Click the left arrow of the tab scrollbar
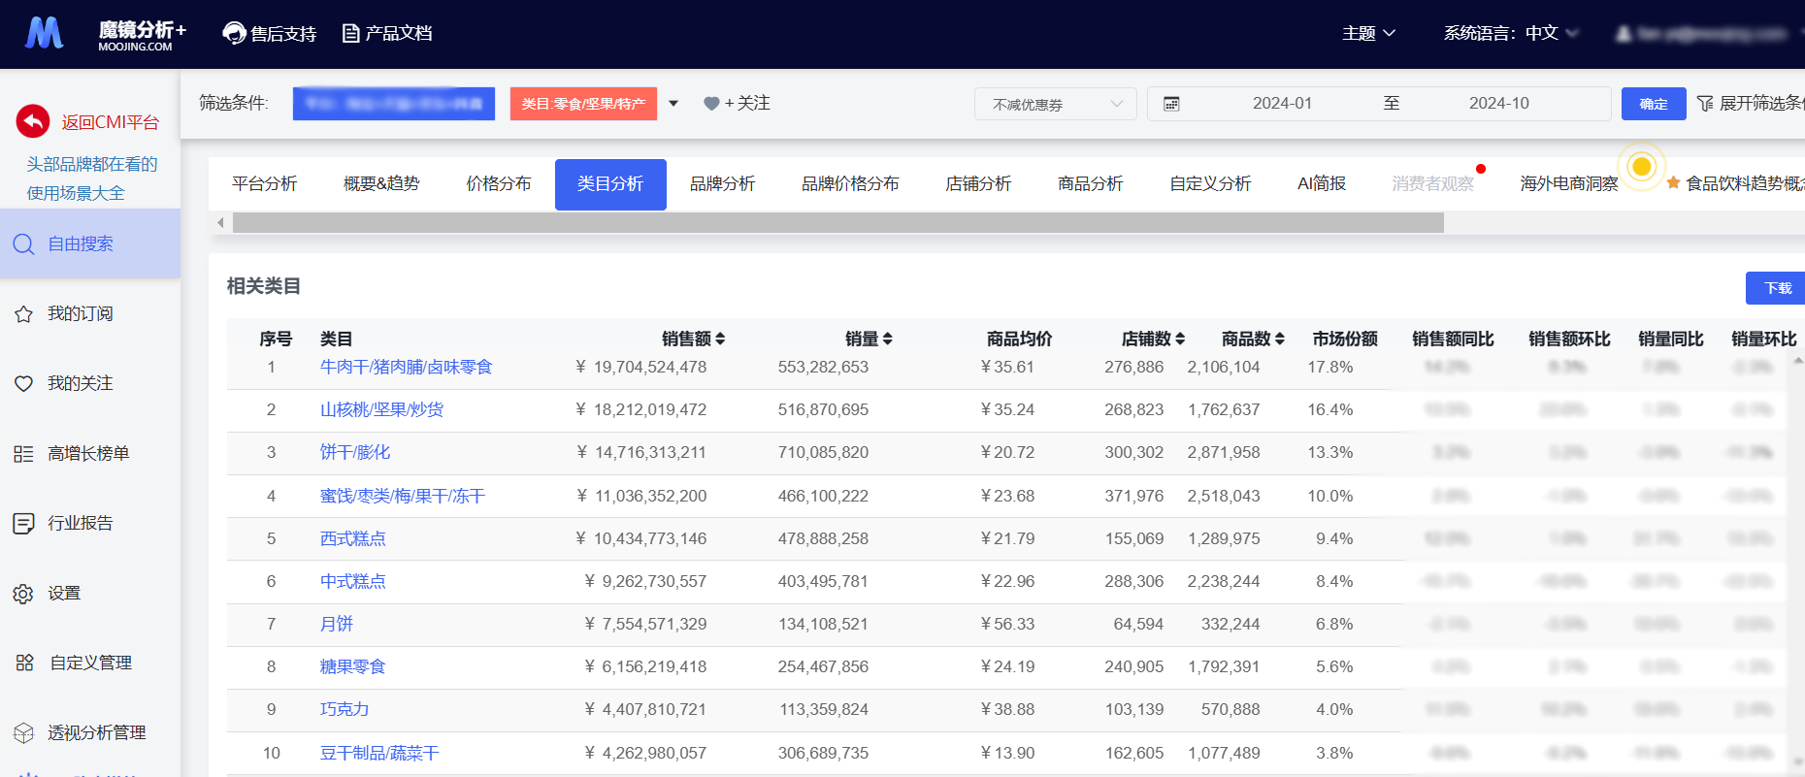The width and height of the screenshot is (1805, 777). point(220,223)
